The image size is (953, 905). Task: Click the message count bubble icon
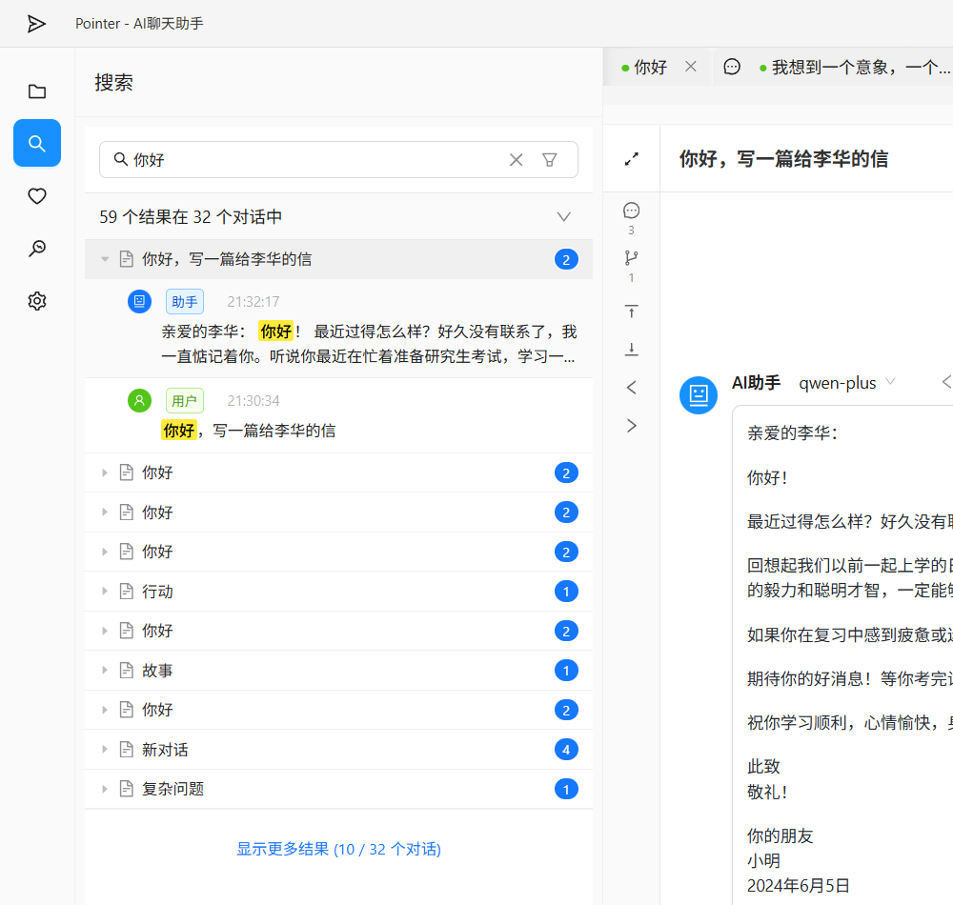pos(632,211)
